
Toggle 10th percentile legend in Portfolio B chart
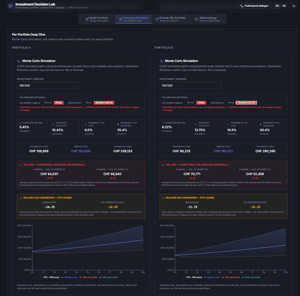click(231, 277)
